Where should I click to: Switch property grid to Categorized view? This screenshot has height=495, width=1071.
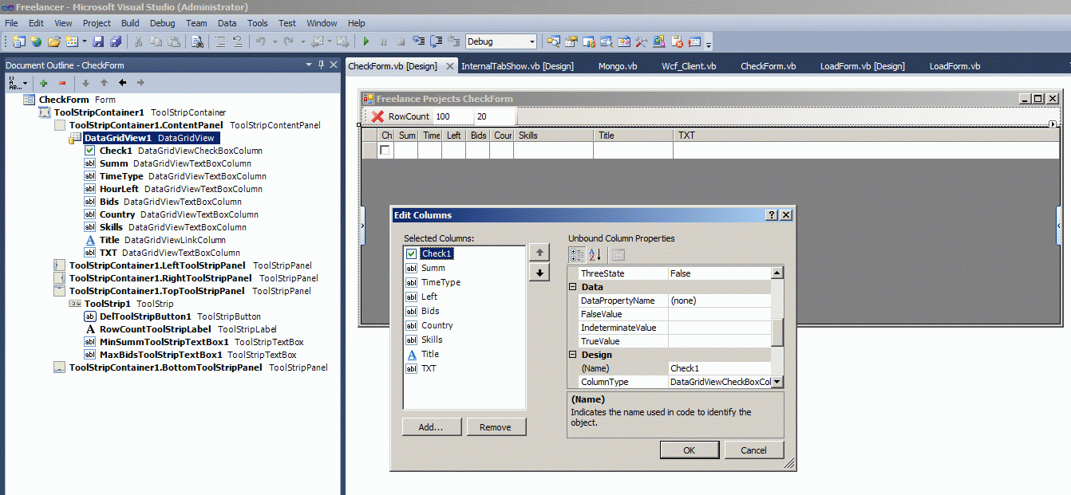click(x=576, y=255)
